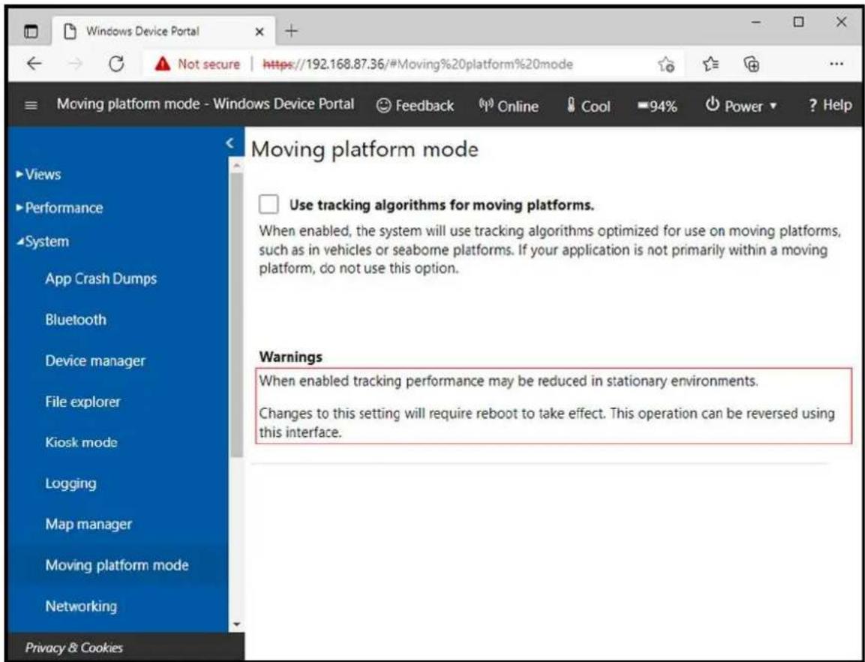Click the Online status indicator
Image resolution: width=865 pixels, height=662 pixels.
pyautogui.click(x=509, y=106)
